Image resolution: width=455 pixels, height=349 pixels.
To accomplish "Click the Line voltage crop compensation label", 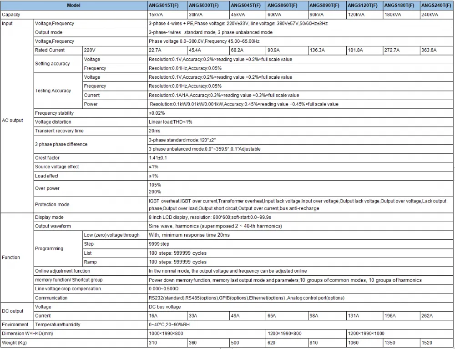I will [x=68, y=289].
